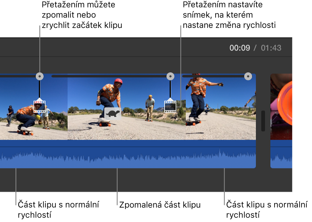Select the middle speed handle knob
Viewport: 312px width, 222px height.
[x=170, y=76]
